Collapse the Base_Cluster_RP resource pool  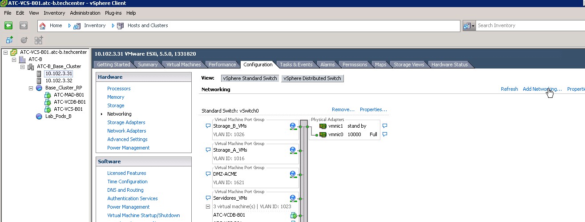click(31, 88)
